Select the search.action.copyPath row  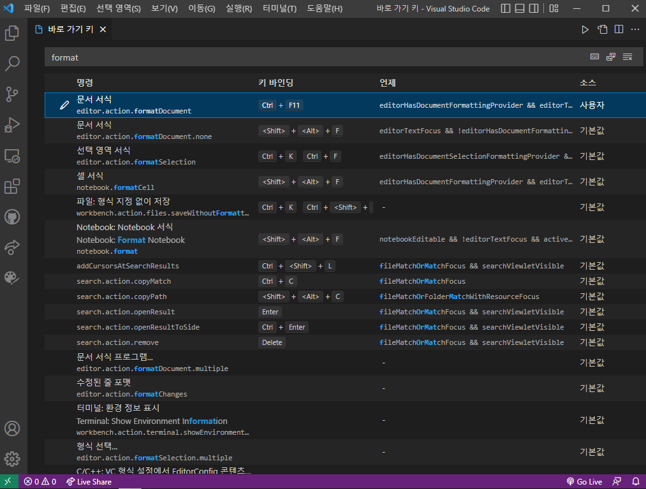(345, 296)
